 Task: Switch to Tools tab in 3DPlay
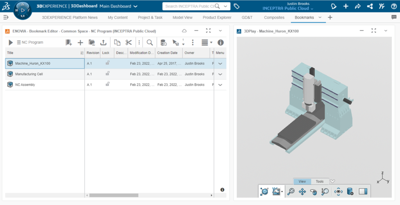[x=320, y=181]
